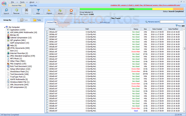
Task: Click the Filter OFF funnel indicator
Action: (180, 26)
